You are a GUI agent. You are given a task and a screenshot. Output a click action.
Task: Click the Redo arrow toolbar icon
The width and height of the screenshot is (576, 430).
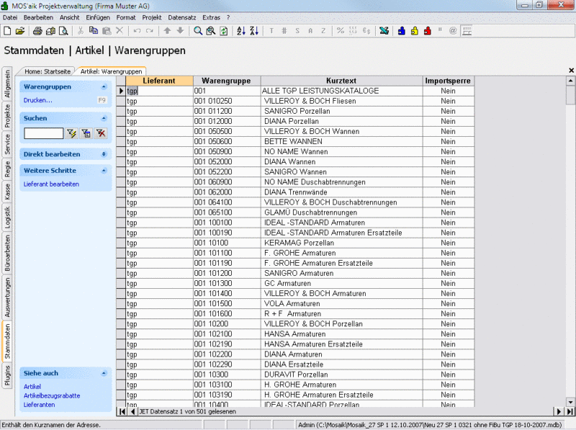click(150, 31)
